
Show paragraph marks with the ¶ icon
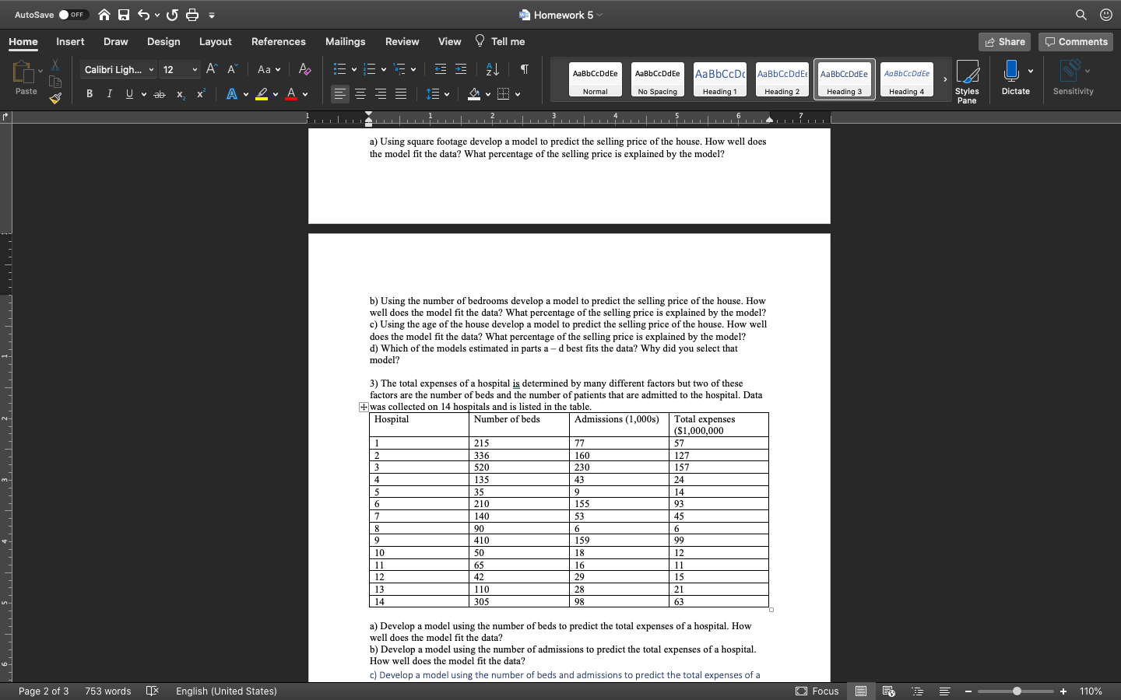524,69
